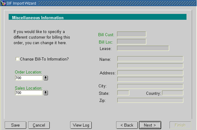197x130 pixels.
Task: Click the greyed Finish button
Action: [x=180, y=125]
